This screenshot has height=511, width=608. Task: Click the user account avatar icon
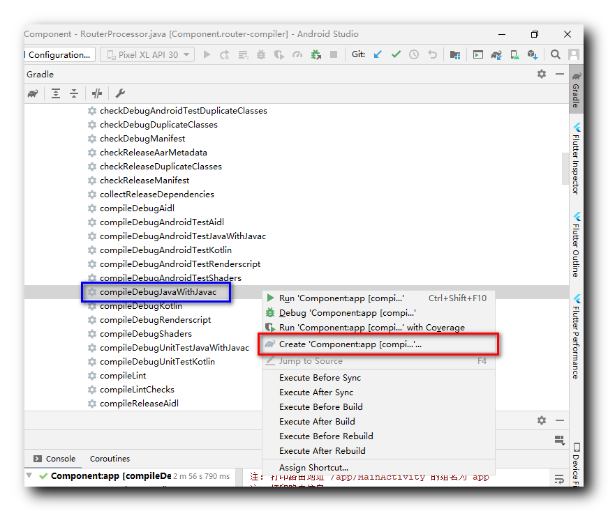[x=574, y=54]
